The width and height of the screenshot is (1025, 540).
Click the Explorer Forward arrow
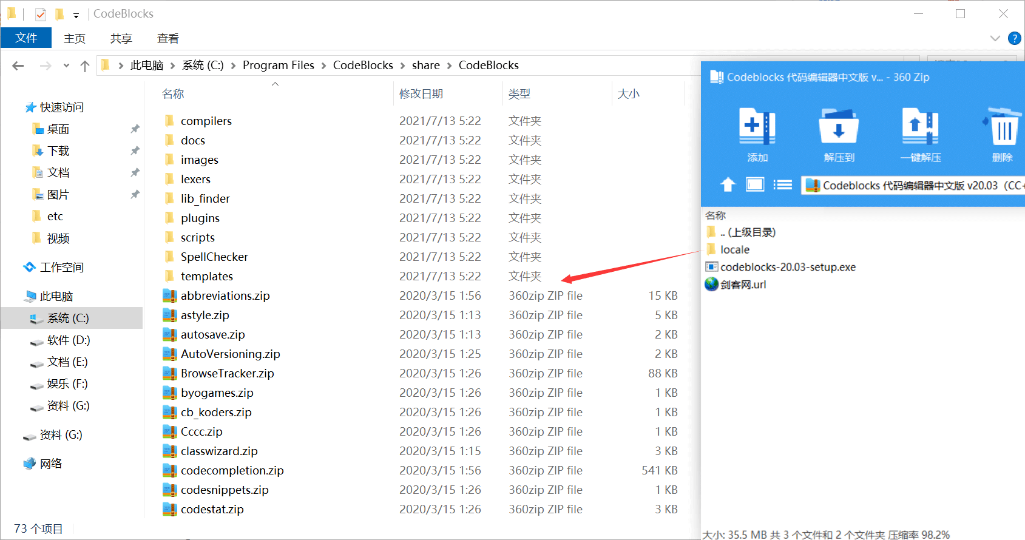coord(46,66)
